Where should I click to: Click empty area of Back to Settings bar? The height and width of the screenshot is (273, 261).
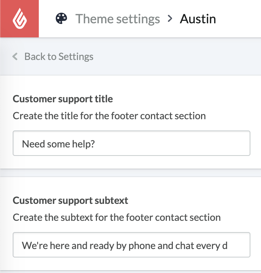coord(176,56)
